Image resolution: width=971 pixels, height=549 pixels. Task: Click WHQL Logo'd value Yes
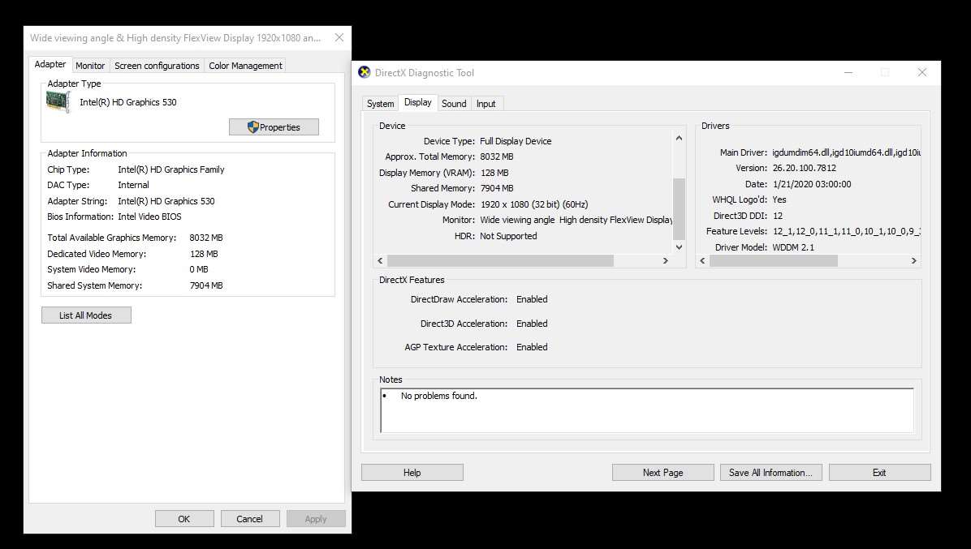[779, 199]
